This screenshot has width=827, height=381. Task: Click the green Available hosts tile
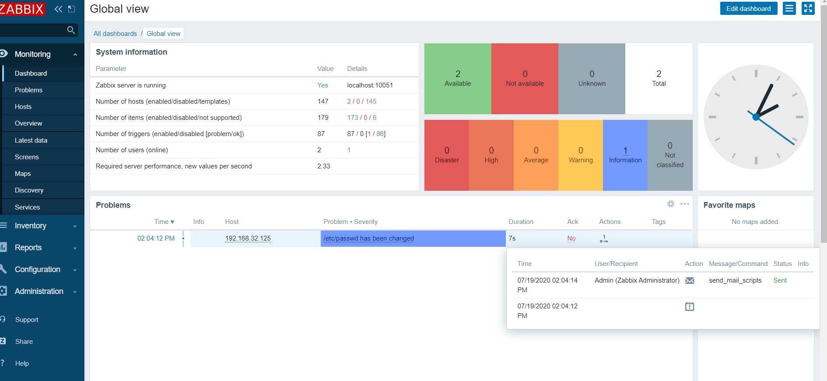[458, 79]
